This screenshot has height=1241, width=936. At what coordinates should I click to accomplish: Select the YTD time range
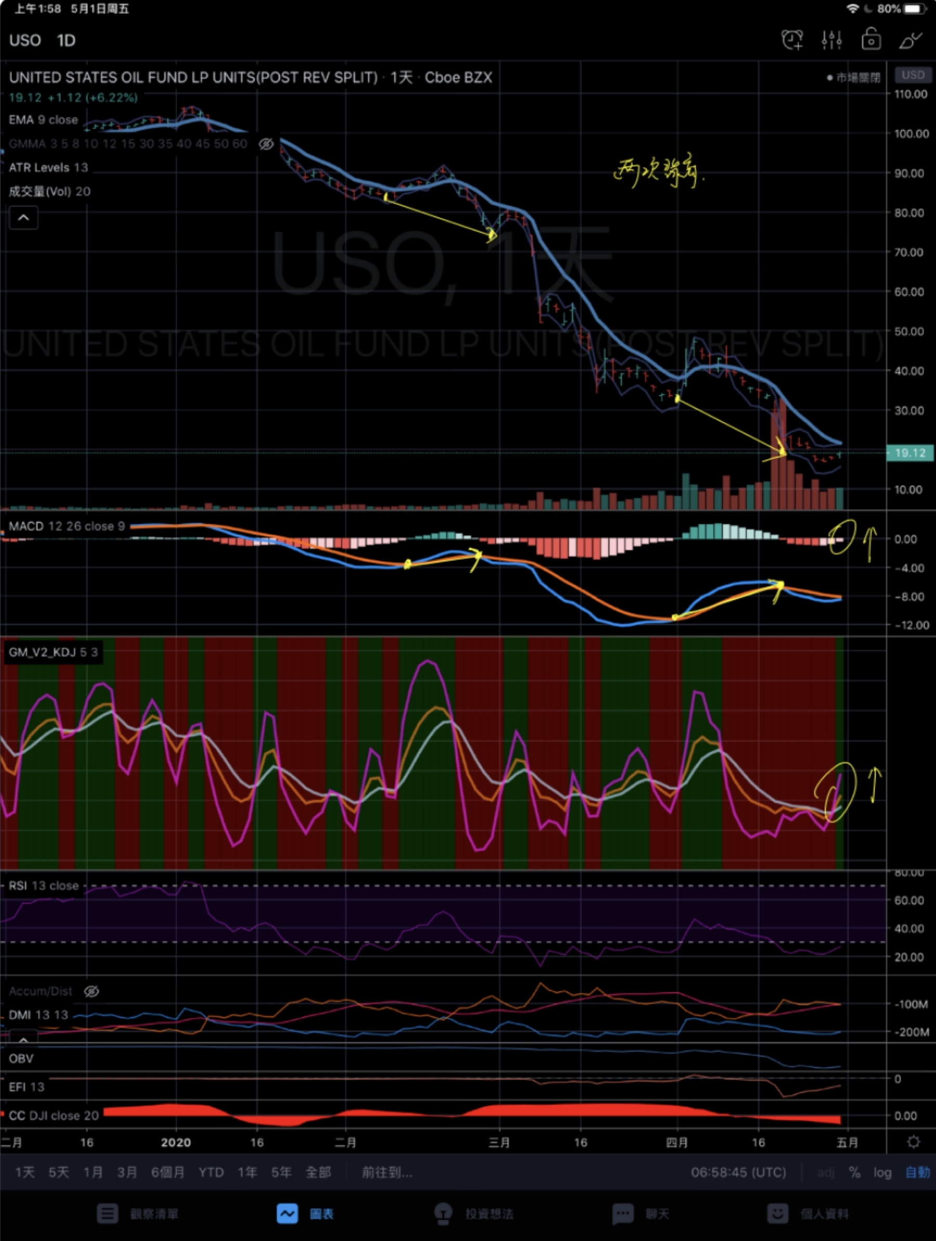tap(211, 1172)
